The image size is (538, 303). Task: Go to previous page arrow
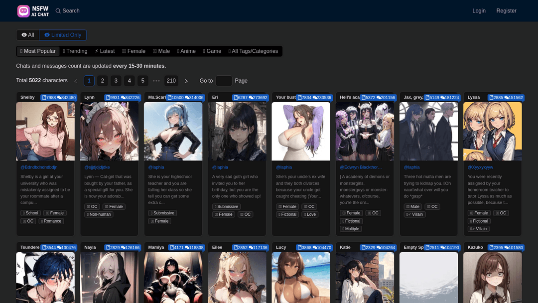click(76, 81)
